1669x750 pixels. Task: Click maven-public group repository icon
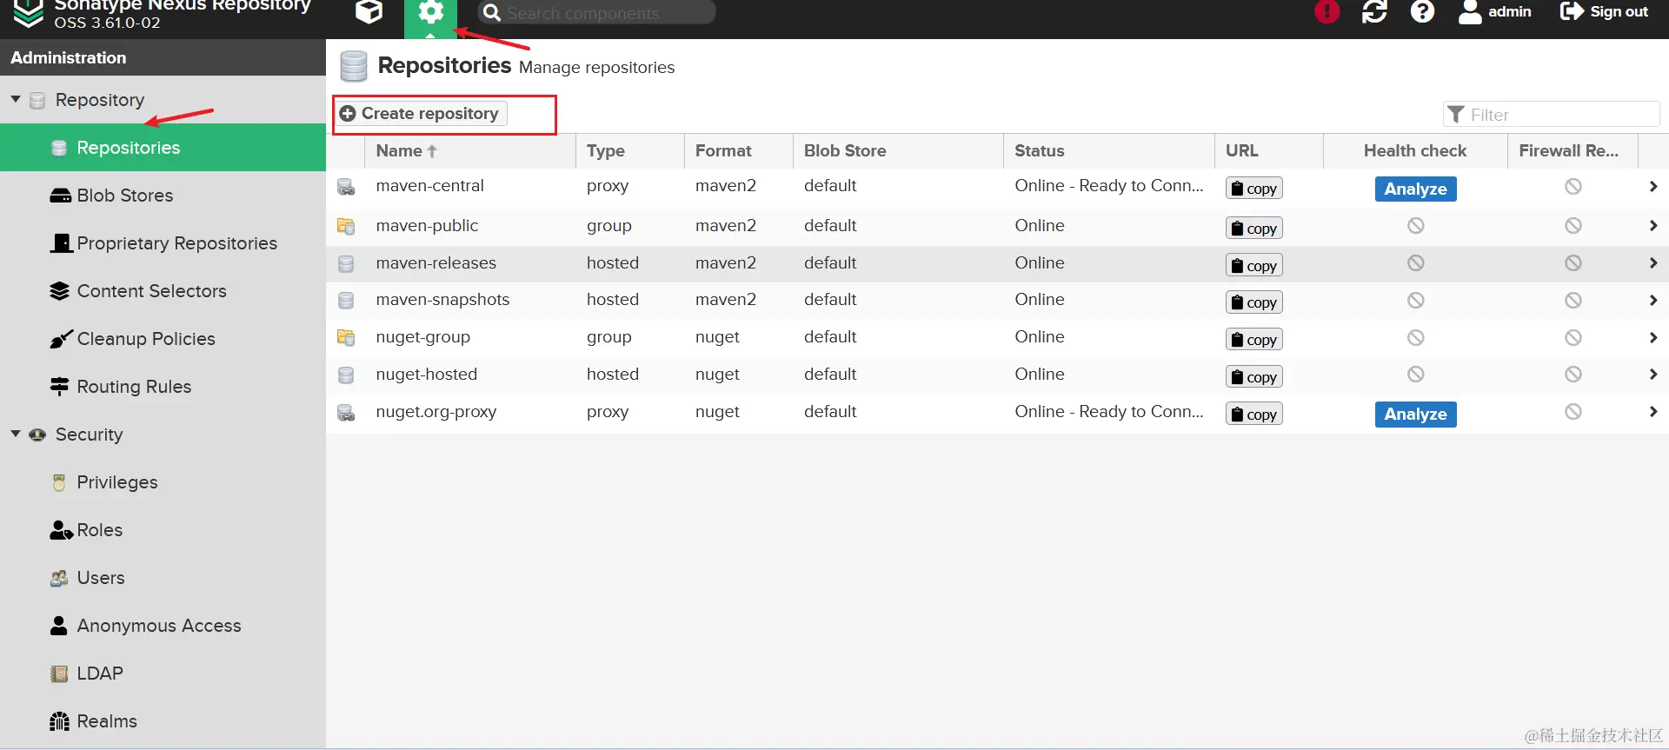click(x=346, y=226)
